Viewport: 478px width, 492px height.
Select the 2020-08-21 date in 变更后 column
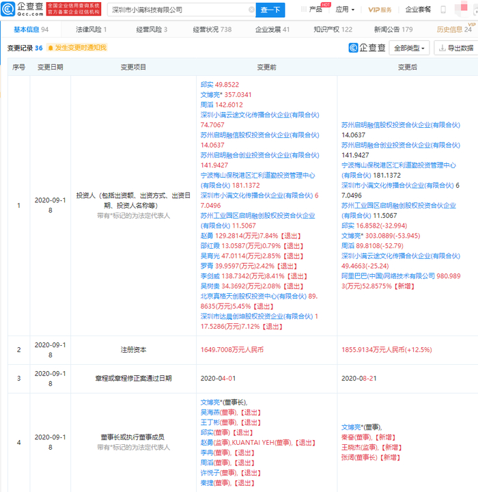pos(358,379)
